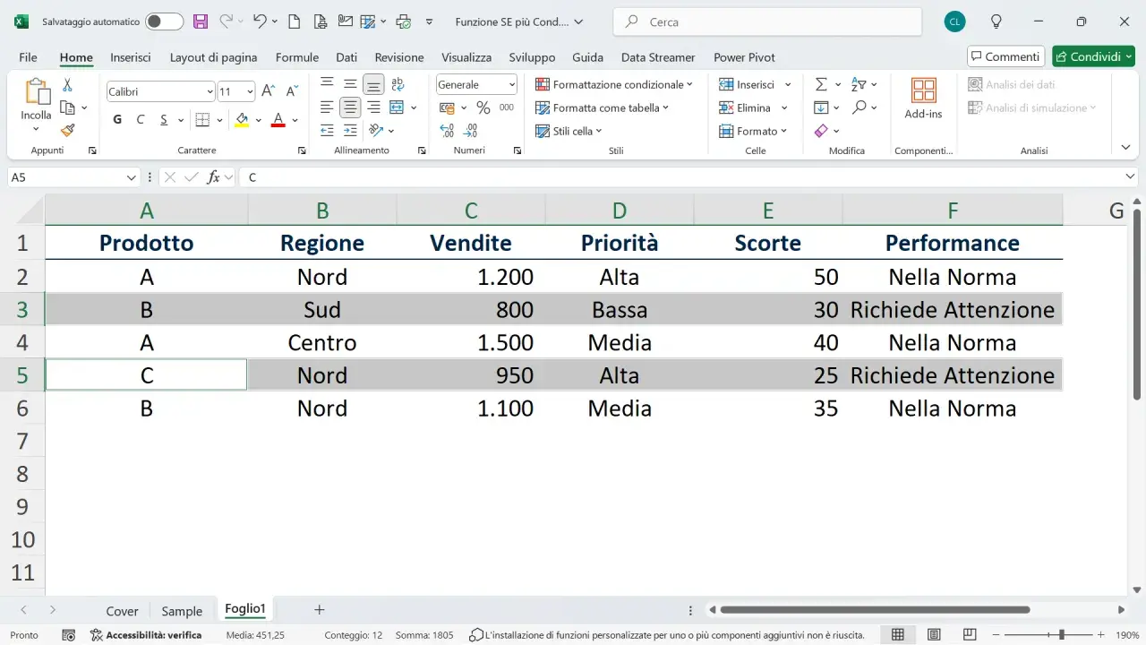
Task: Click the Incolla paste clipboard icon
Action: pyautogui.click(x=37, y=92)
